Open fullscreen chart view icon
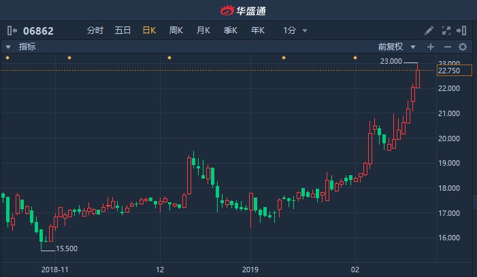 pyautogui.click(x=446, y=31)
